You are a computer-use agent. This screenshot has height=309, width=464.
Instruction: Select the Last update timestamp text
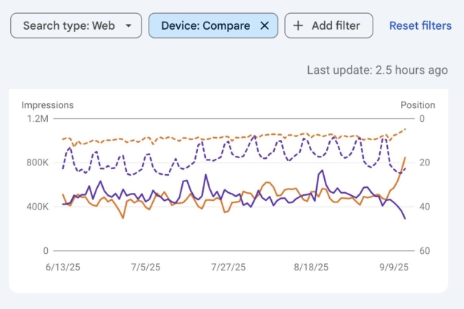click(x=377, y=70)
